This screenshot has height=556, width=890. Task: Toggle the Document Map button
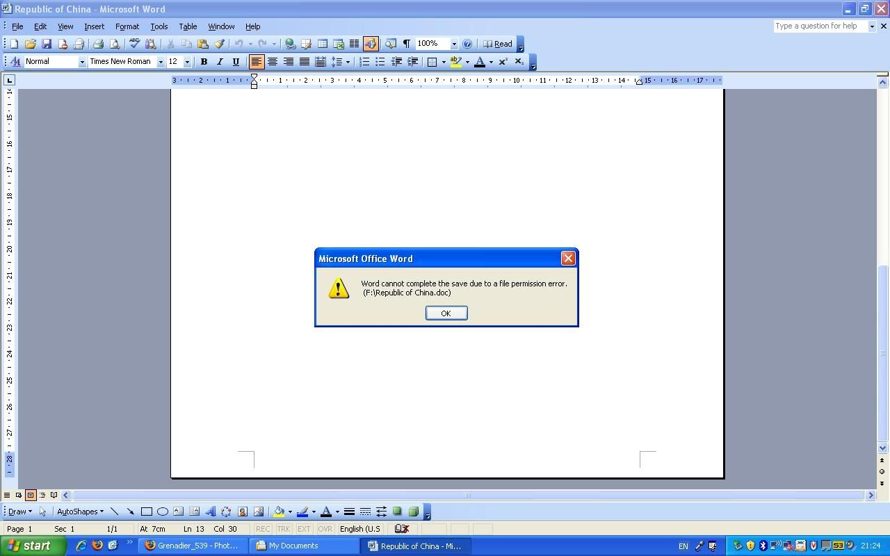(x=391, y=44)
